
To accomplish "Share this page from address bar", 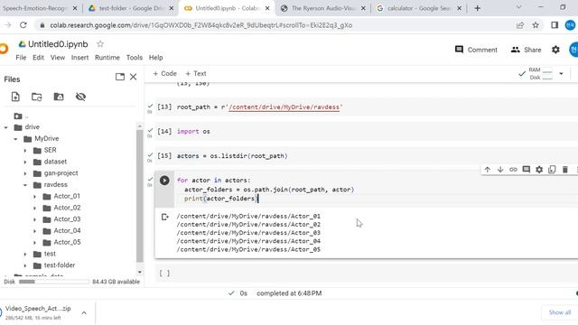I will tap(520, 25).
